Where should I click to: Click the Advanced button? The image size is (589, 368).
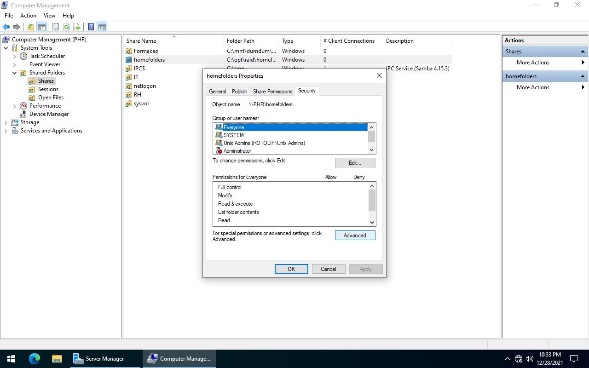(x=355, y=236)
